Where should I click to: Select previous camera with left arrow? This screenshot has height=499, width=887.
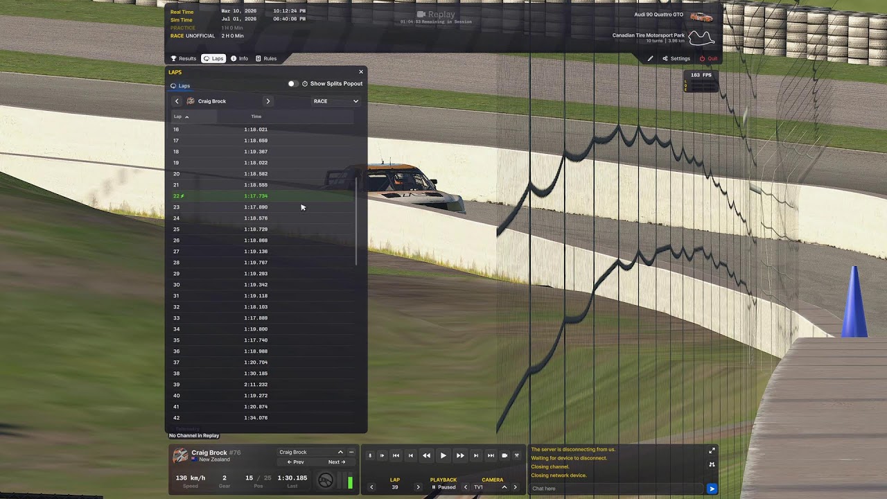click(x=466, y=487)
